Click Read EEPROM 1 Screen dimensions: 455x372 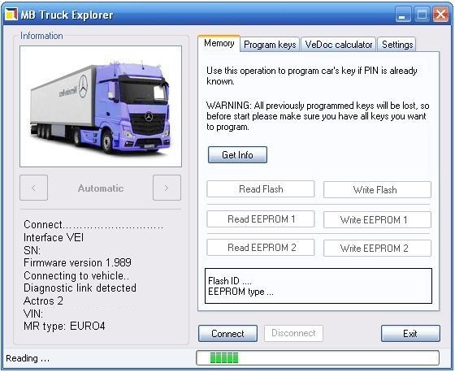point(261,219)
